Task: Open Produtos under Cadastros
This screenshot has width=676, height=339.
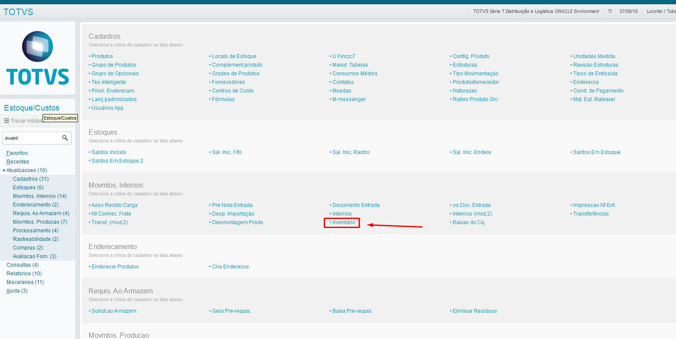Action: click(x=102, y=56)
